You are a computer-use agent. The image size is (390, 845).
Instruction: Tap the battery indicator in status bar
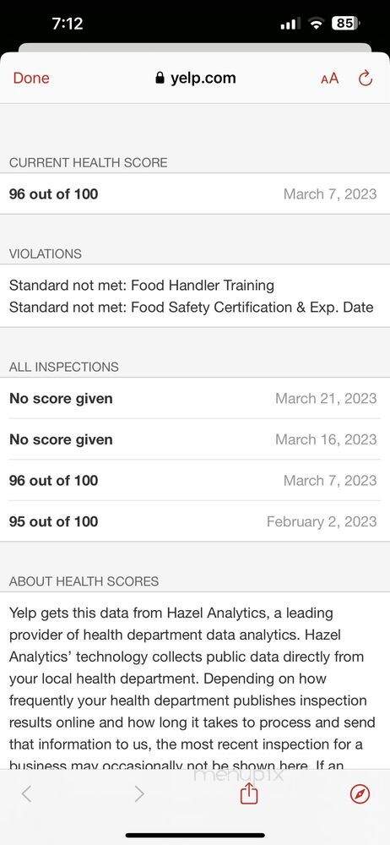click(346, 23)
